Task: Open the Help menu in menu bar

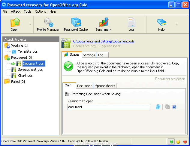Action: [53, 11]
